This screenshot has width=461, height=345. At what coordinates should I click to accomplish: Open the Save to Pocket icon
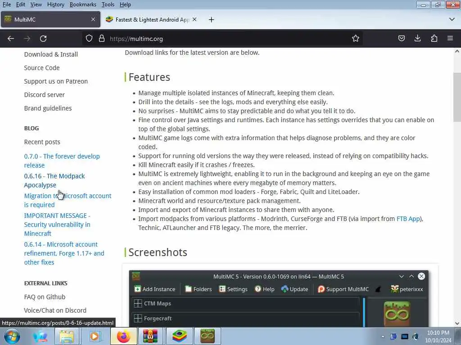pyautogui.click(x=402, y=39)
